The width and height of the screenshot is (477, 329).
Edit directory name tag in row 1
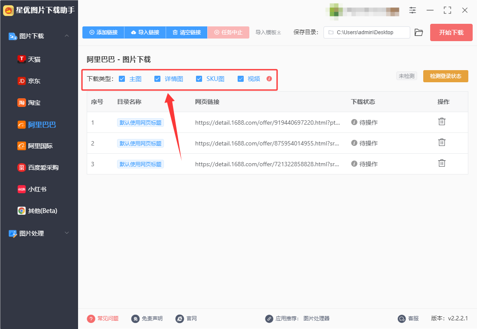click(140, 123)
